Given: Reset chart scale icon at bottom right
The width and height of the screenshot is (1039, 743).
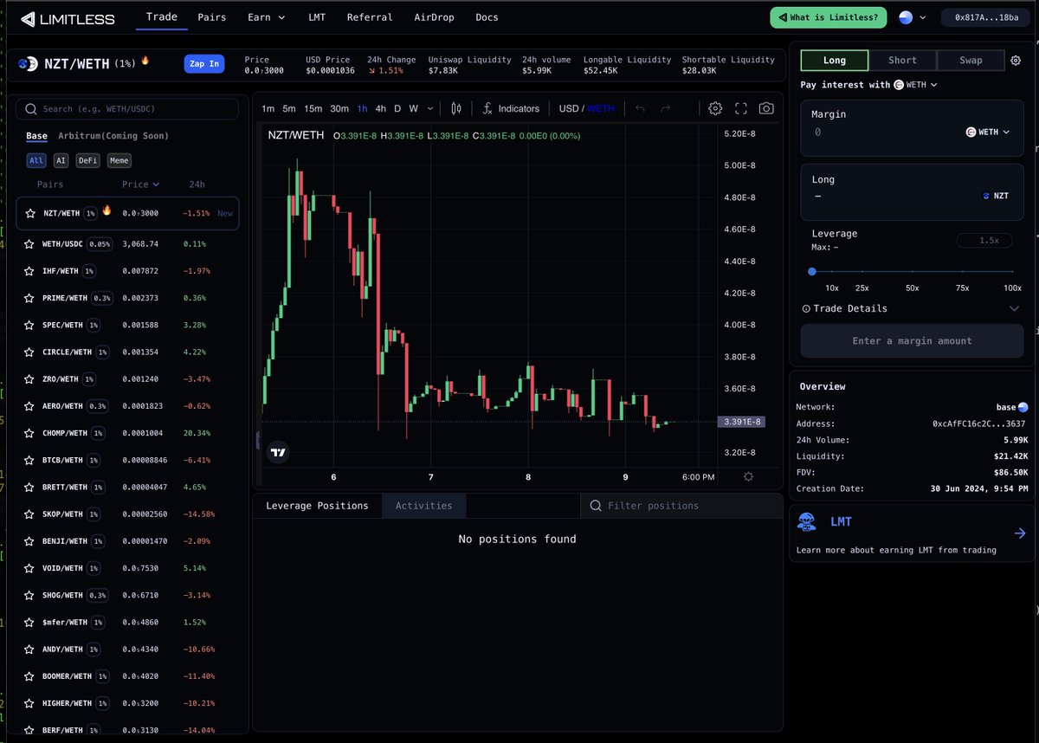Looking at the screenshot, I should (x=748, y=477).
